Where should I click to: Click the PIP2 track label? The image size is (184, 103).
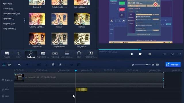point(7,96)
